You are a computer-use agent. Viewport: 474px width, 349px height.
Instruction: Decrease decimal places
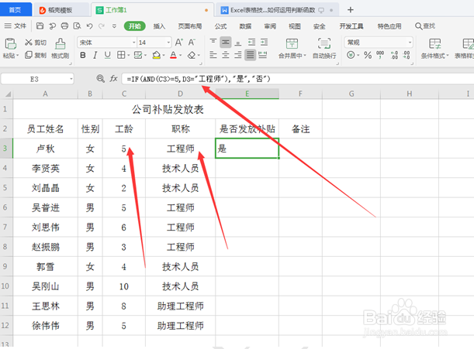coord(407,55)
